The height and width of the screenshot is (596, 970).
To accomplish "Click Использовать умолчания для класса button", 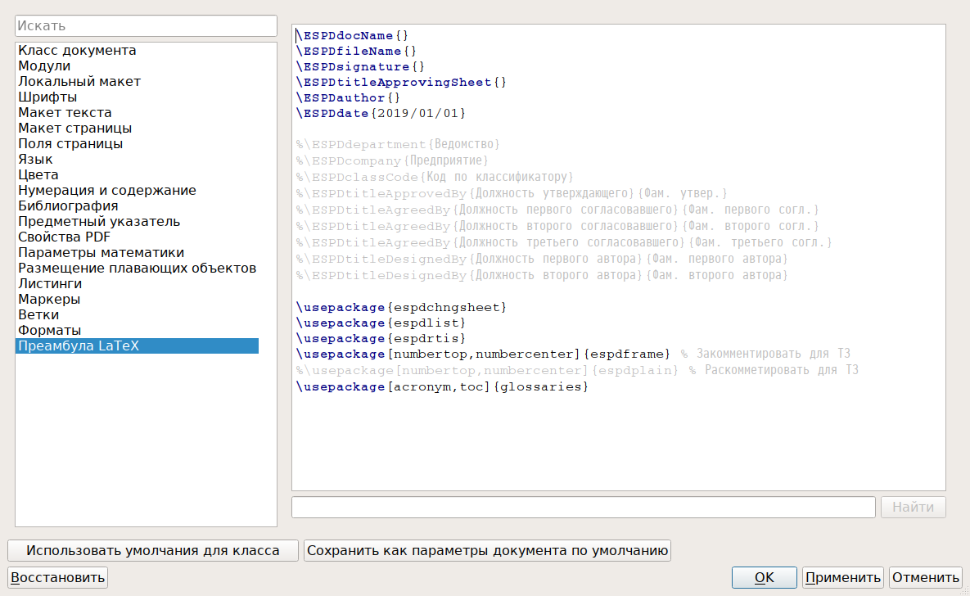I will [x=153, y=550].
